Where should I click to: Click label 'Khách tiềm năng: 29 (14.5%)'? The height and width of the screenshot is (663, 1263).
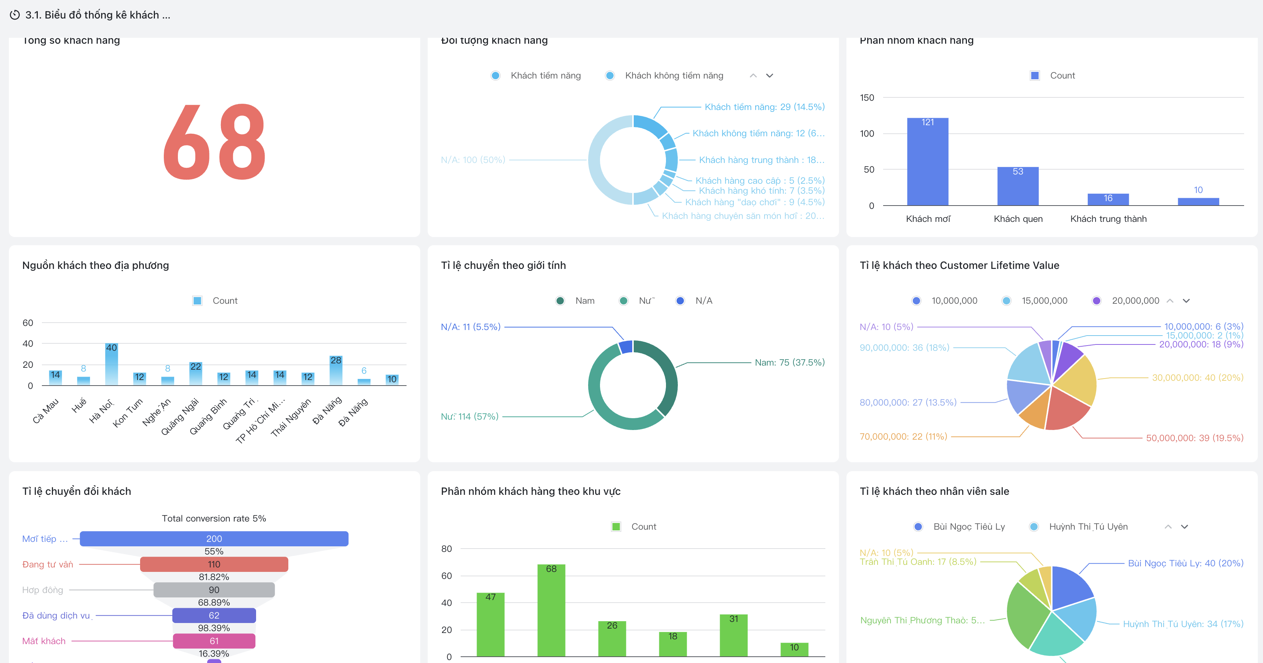click(x=765, y=107)
